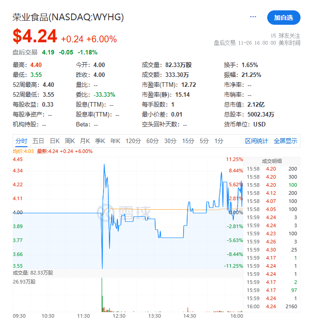The width and height of the screenshot is (314, 328).
Task: Open 全屏显示 fullscreen chart view
Action: coord(285,141)
